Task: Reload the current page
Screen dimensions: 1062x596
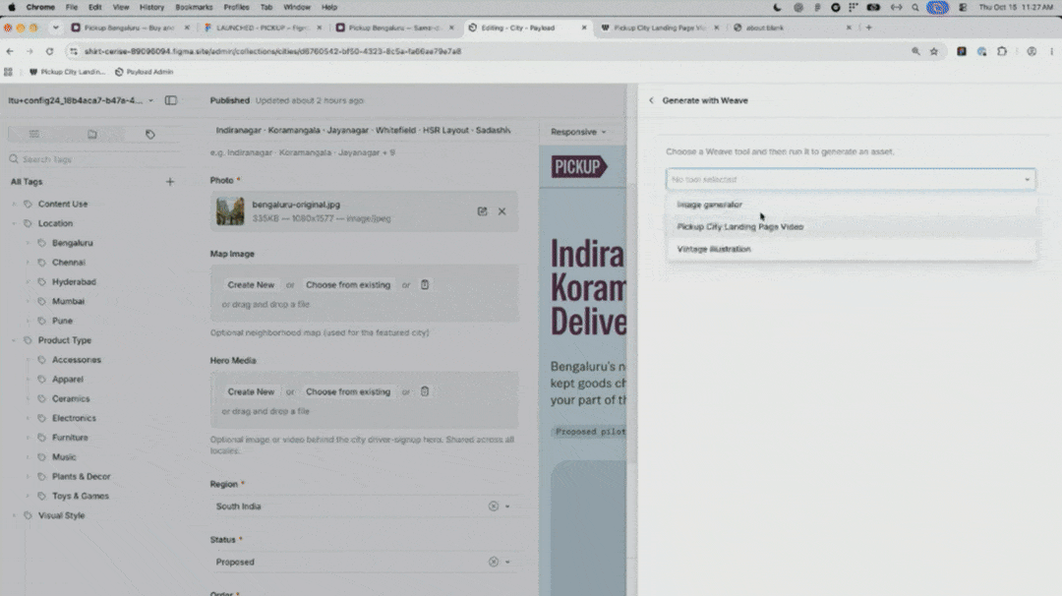Action: [49, 51]
